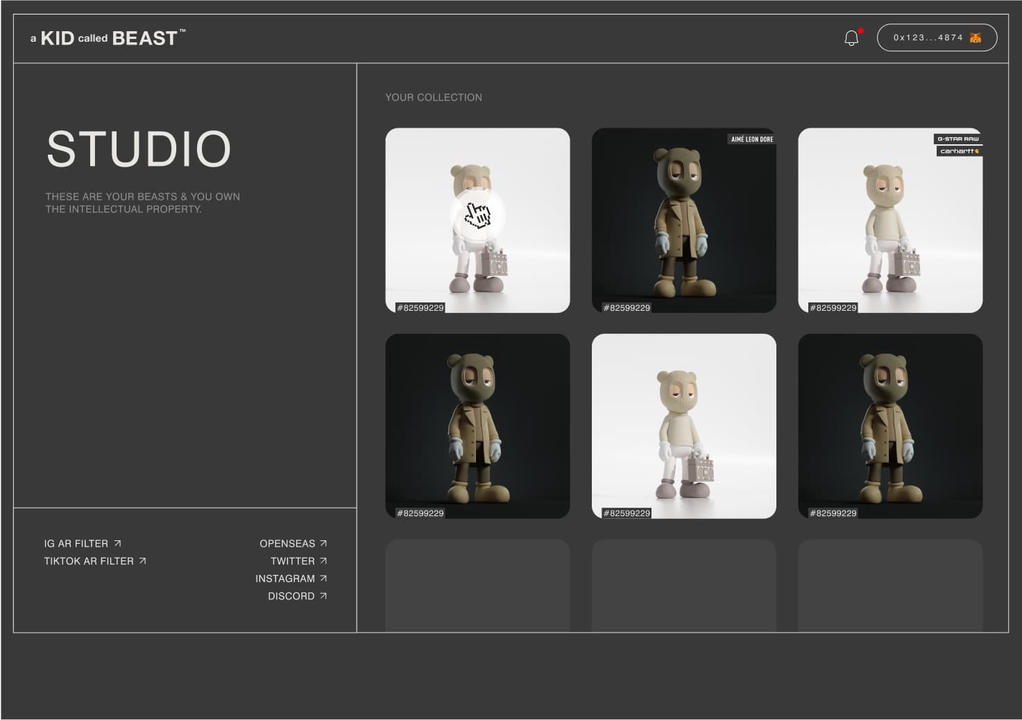Open the TIKTOK AR FILTER link

click(x=89, y=561)
